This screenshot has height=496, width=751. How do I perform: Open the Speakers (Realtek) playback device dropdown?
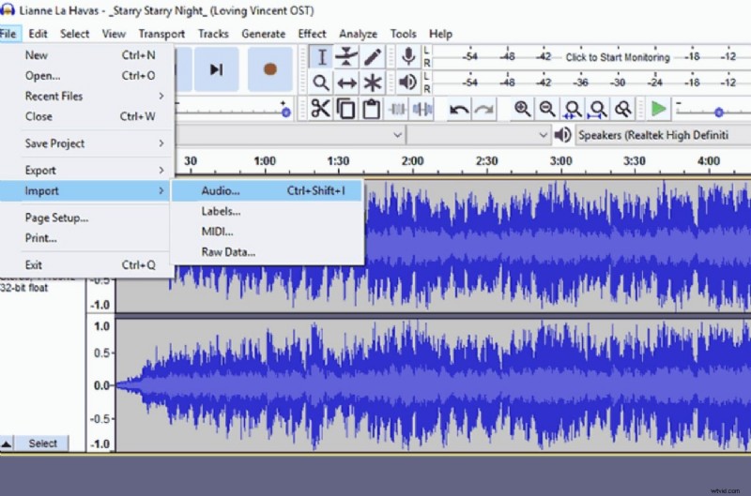pos(663,135)
